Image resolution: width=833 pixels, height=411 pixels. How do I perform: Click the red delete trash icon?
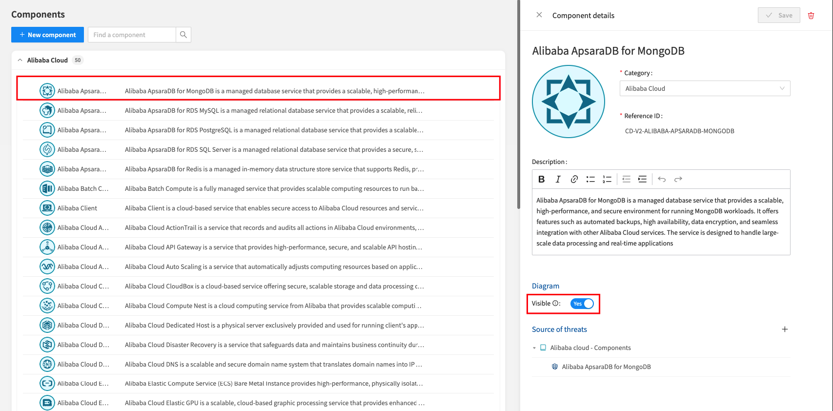811,16
